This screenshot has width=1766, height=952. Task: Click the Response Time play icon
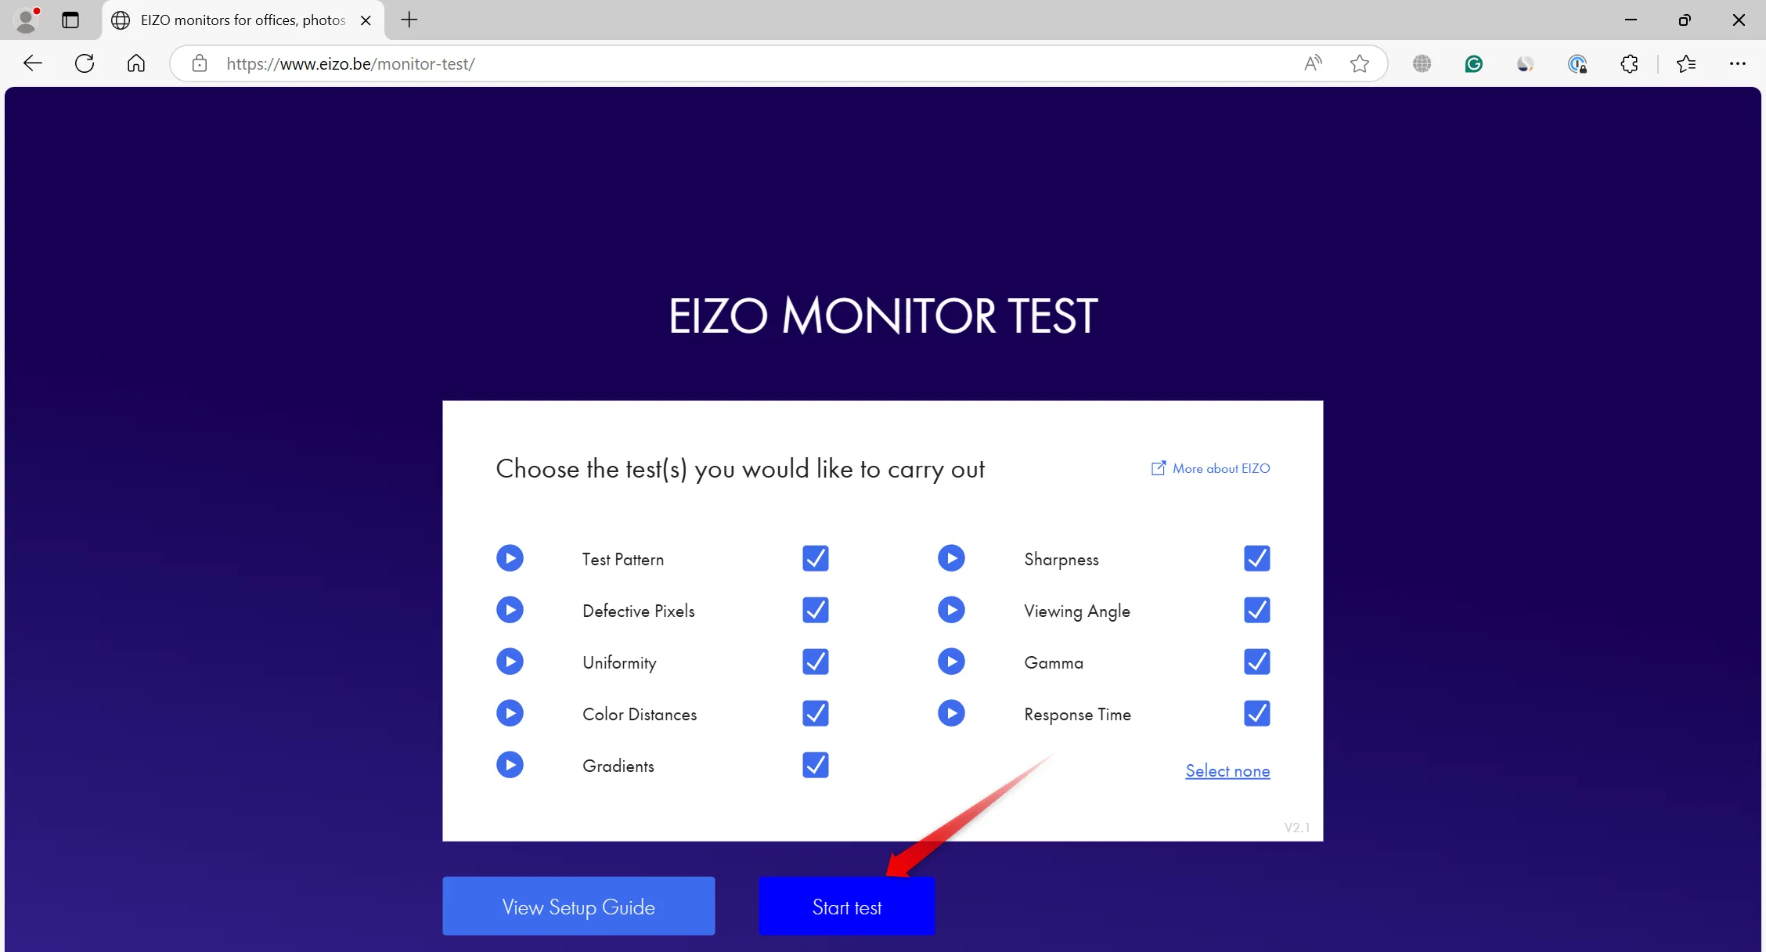click(950, 714)
